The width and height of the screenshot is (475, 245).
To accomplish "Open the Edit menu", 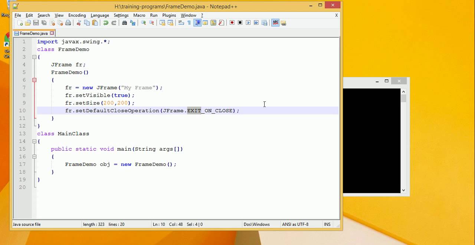I will [x=29, y=15].
